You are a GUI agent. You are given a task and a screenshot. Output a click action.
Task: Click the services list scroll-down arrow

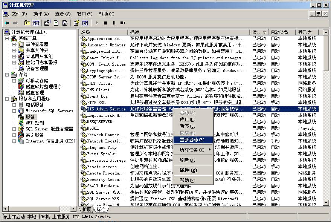pyautogui.click(x=326, y=203)
